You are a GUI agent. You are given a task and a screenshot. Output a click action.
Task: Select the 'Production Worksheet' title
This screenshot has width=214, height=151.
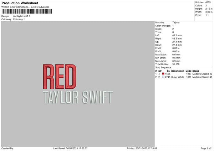coord(20,3)
